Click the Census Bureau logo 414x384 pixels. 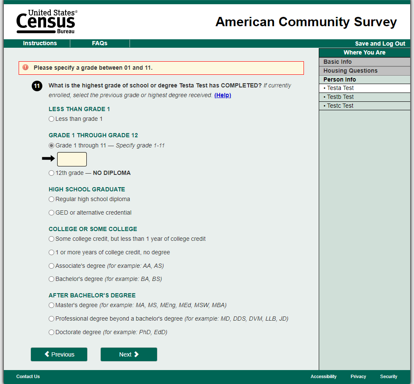click(46, 22)
